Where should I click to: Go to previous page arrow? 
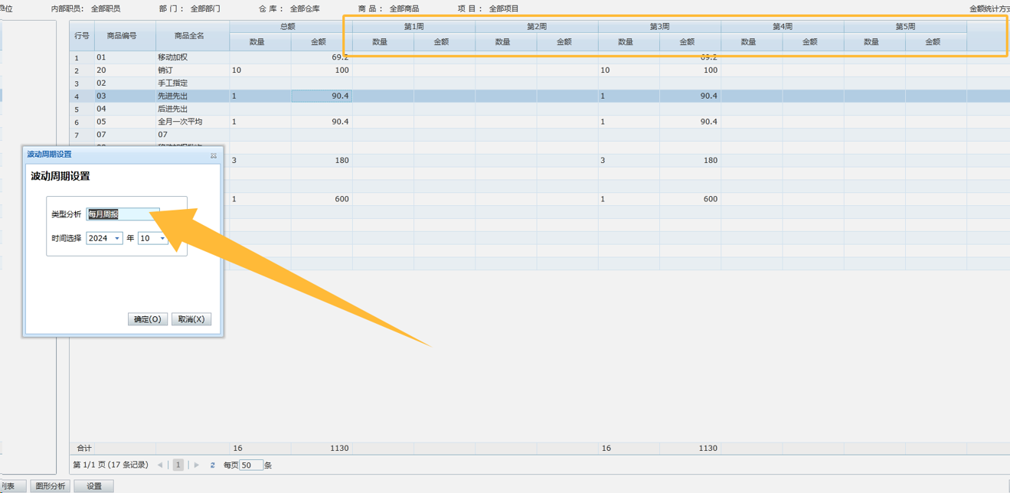(x=160, y=465)
